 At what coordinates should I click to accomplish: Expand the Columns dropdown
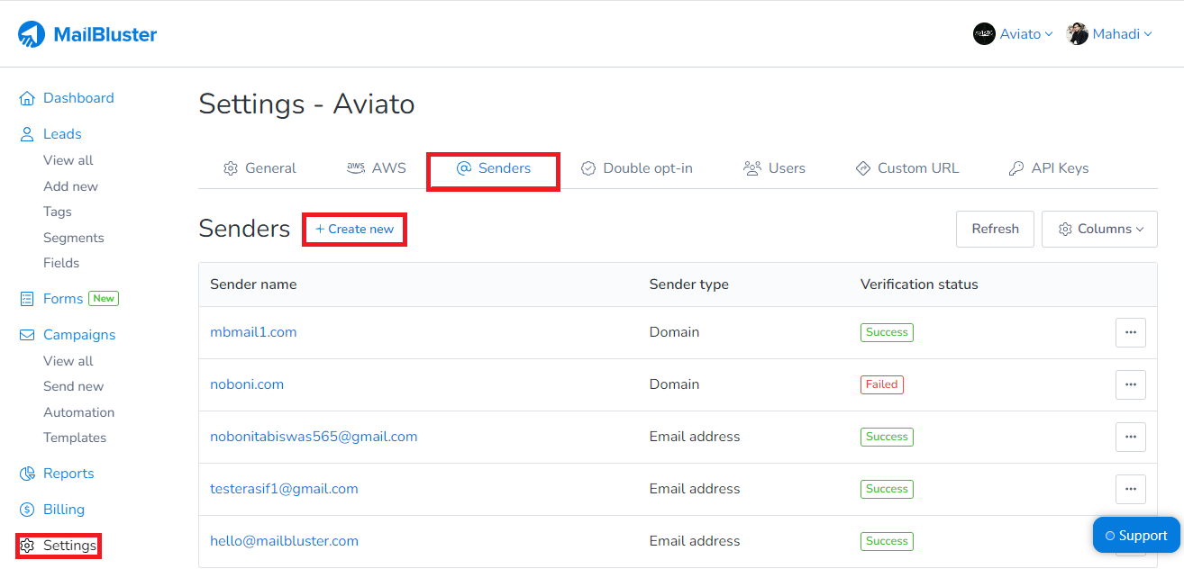tap(1099, 229)
